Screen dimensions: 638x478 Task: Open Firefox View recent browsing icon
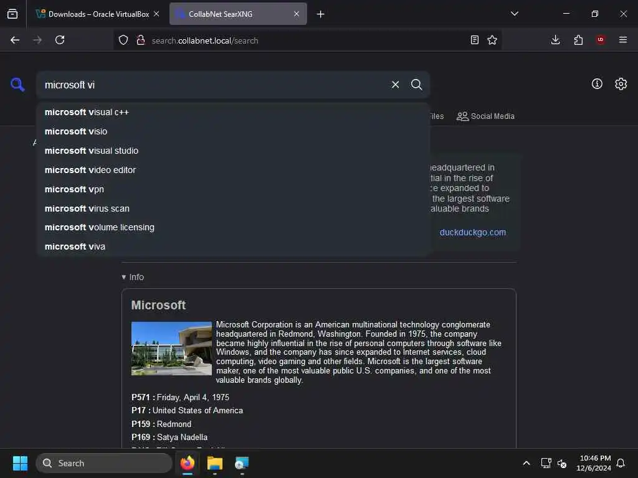pyautogui.click(x=12, y=14)
